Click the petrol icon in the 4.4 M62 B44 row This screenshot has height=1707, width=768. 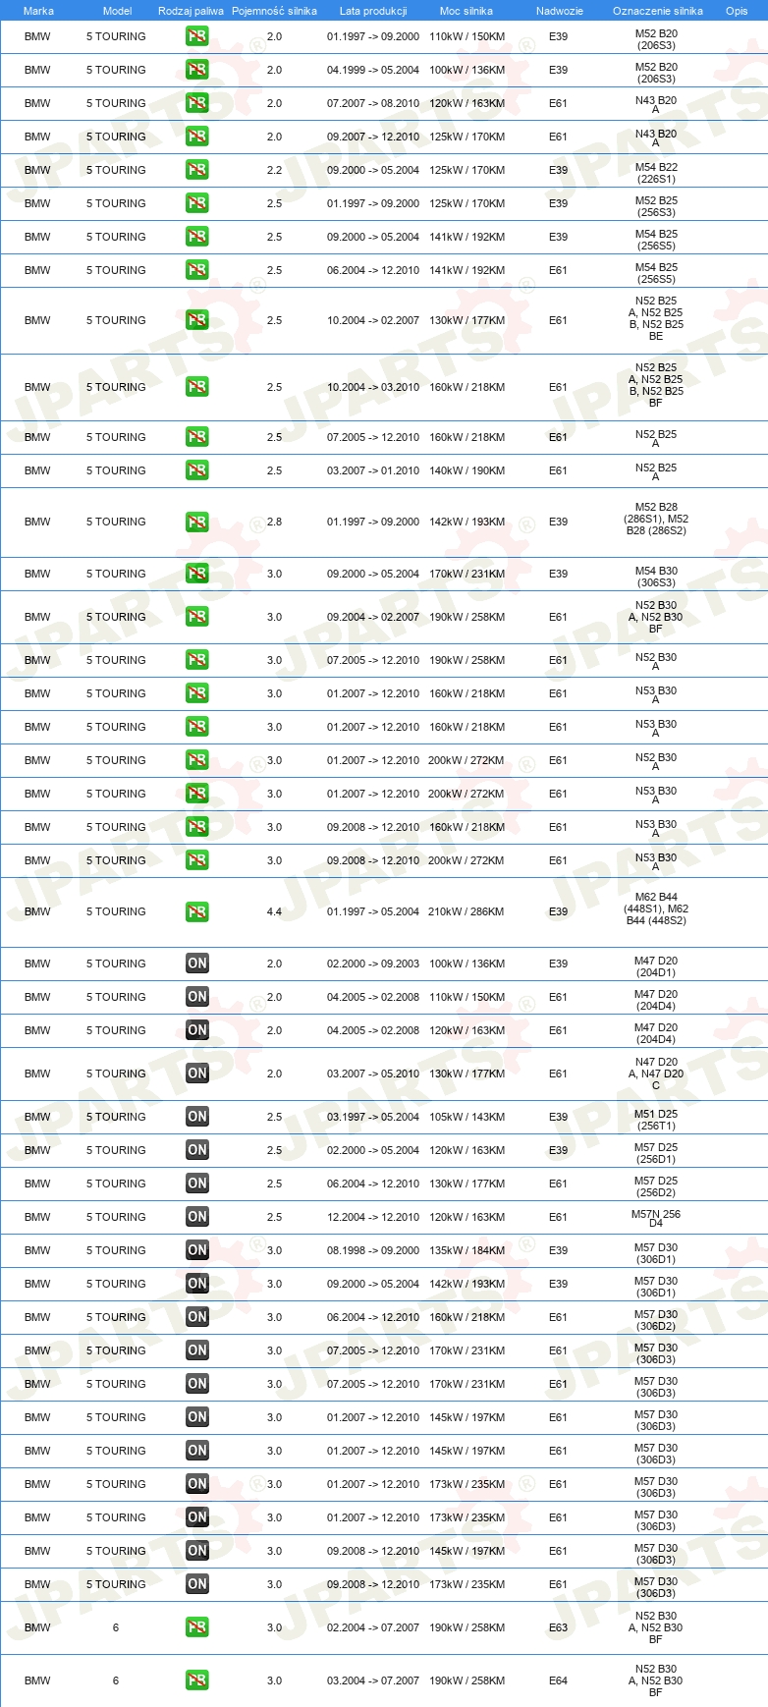[x=197, y=911]
